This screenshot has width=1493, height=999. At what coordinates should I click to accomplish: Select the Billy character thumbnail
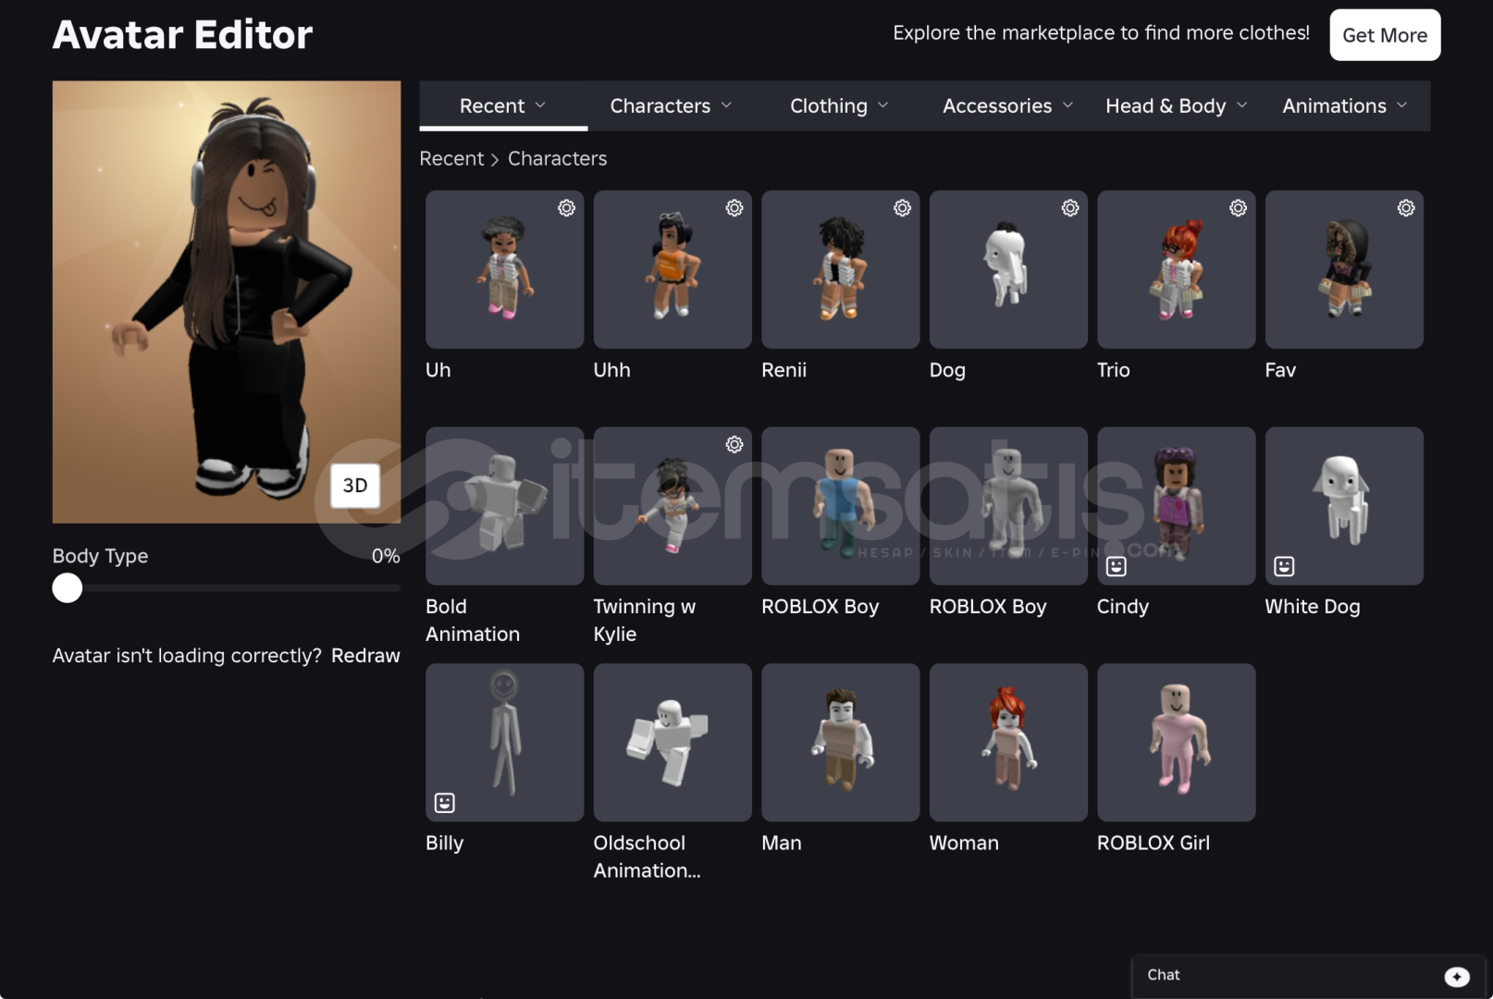click(x=504, y=743)
